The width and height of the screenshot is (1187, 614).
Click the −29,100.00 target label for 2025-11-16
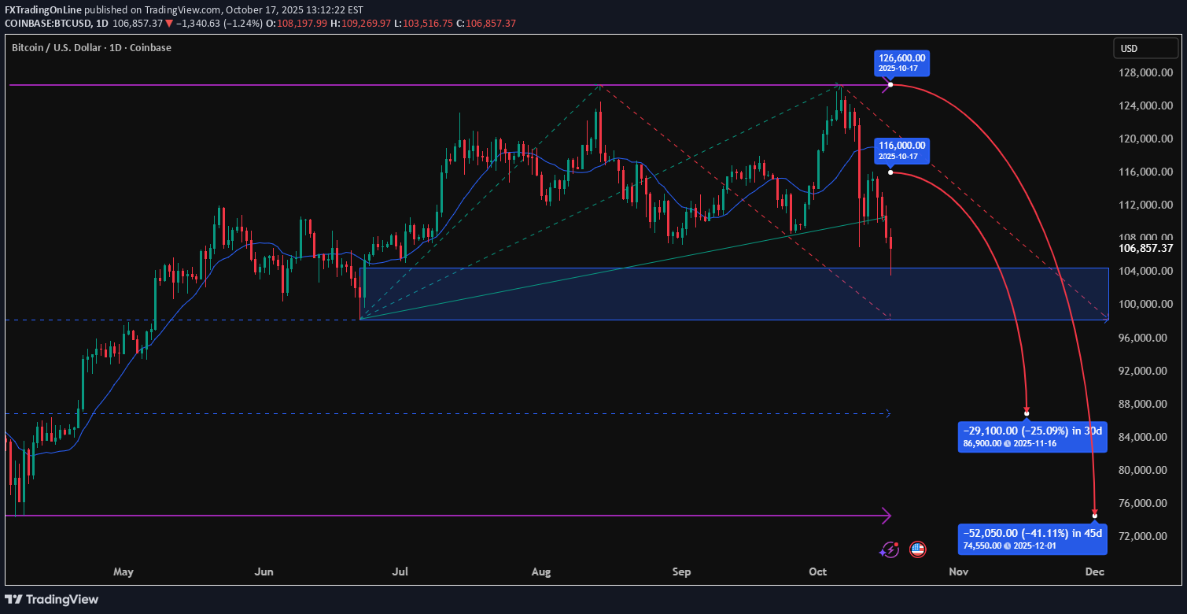tap(1031, 437)
